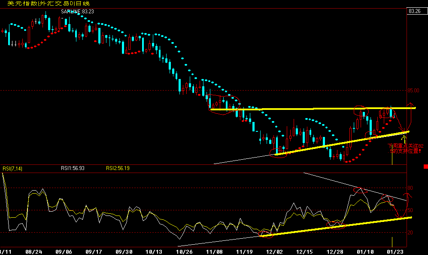Click the RSI1:56.93 value label
This screenshot has height=255, width=428.
pyautogui.click(x=72, y=168)
